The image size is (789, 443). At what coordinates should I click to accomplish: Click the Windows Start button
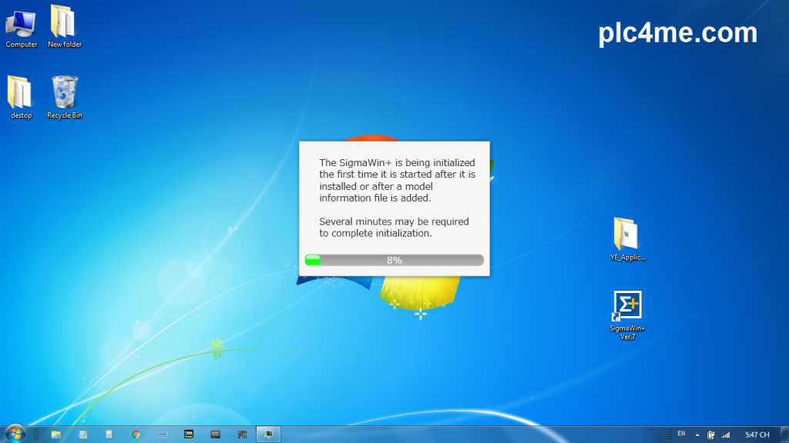pyautogui.click(x=15, y=434)
